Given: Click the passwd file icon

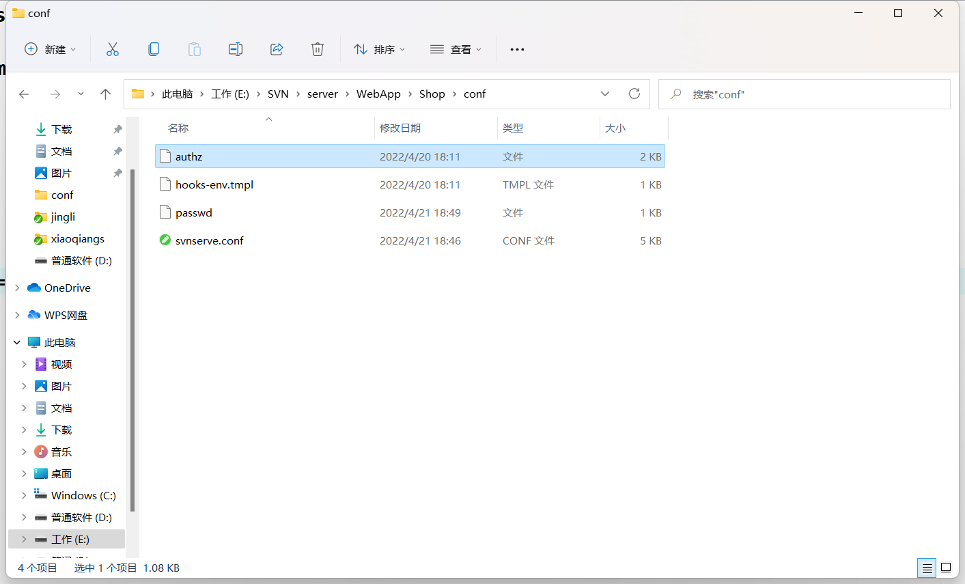Looking at the screenshot, I should [x=165, y=212].
